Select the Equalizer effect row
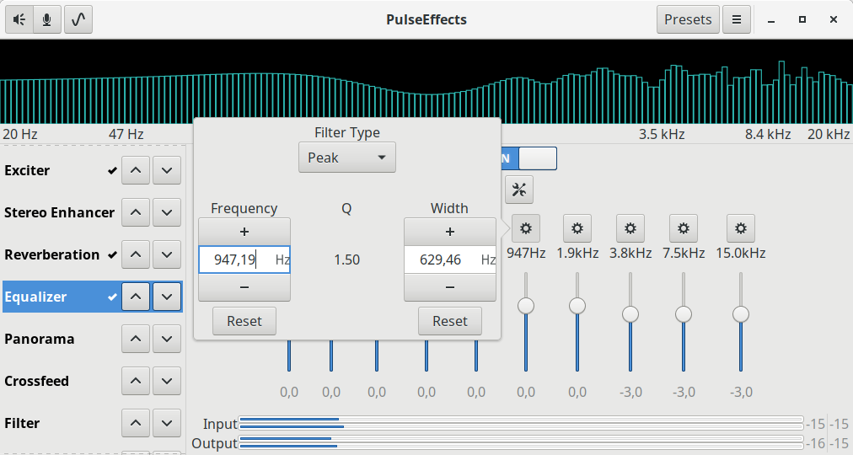 pyautogui.click(x=93, y=297)
